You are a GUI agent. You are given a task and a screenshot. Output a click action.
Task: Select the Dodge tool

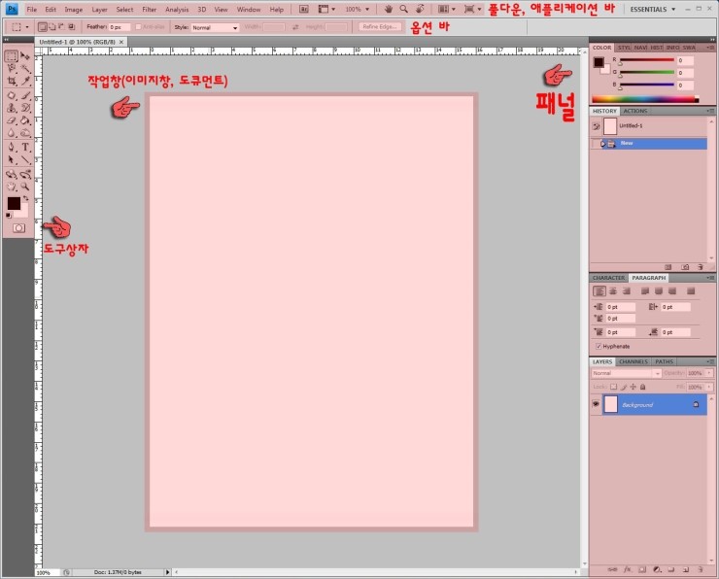pyautogui.click(x=25, y=133)
